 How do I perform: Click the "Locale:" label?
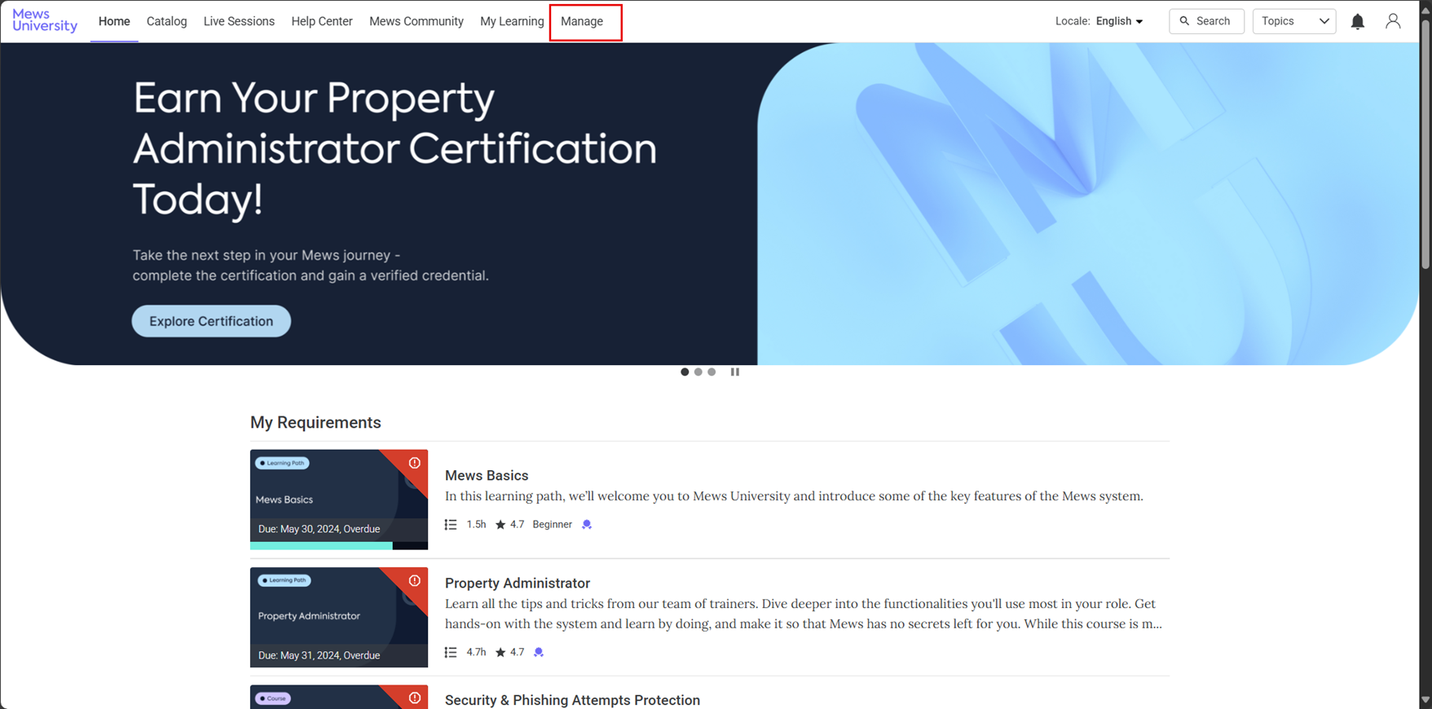click(1073, 21)
